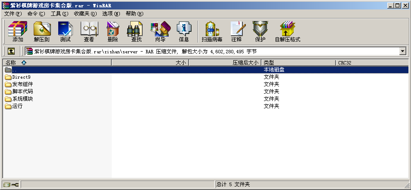Image resolution: width=411 pixels, height=190 pixels.
Task: Click the drive icon in status bar
Action: pos(6,184)
